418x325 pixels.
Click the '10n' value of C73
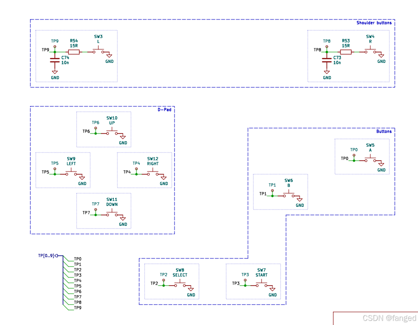coord(337,63)
